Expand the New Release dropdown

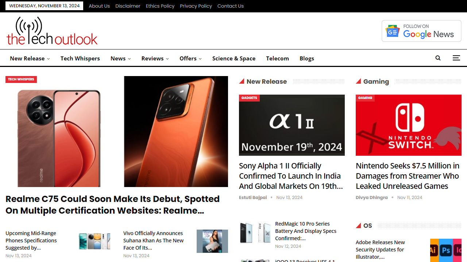[30, 58]
